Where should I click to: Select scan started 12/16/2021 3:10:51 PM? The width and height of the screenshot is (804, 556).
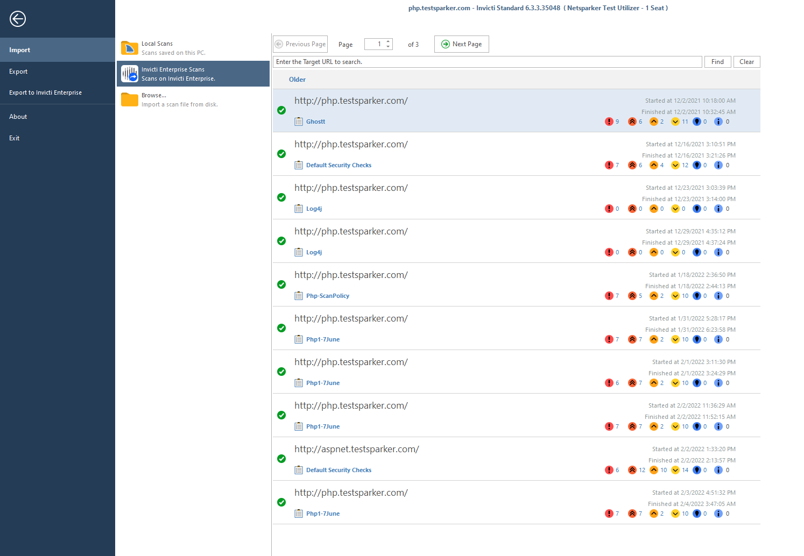517,154
